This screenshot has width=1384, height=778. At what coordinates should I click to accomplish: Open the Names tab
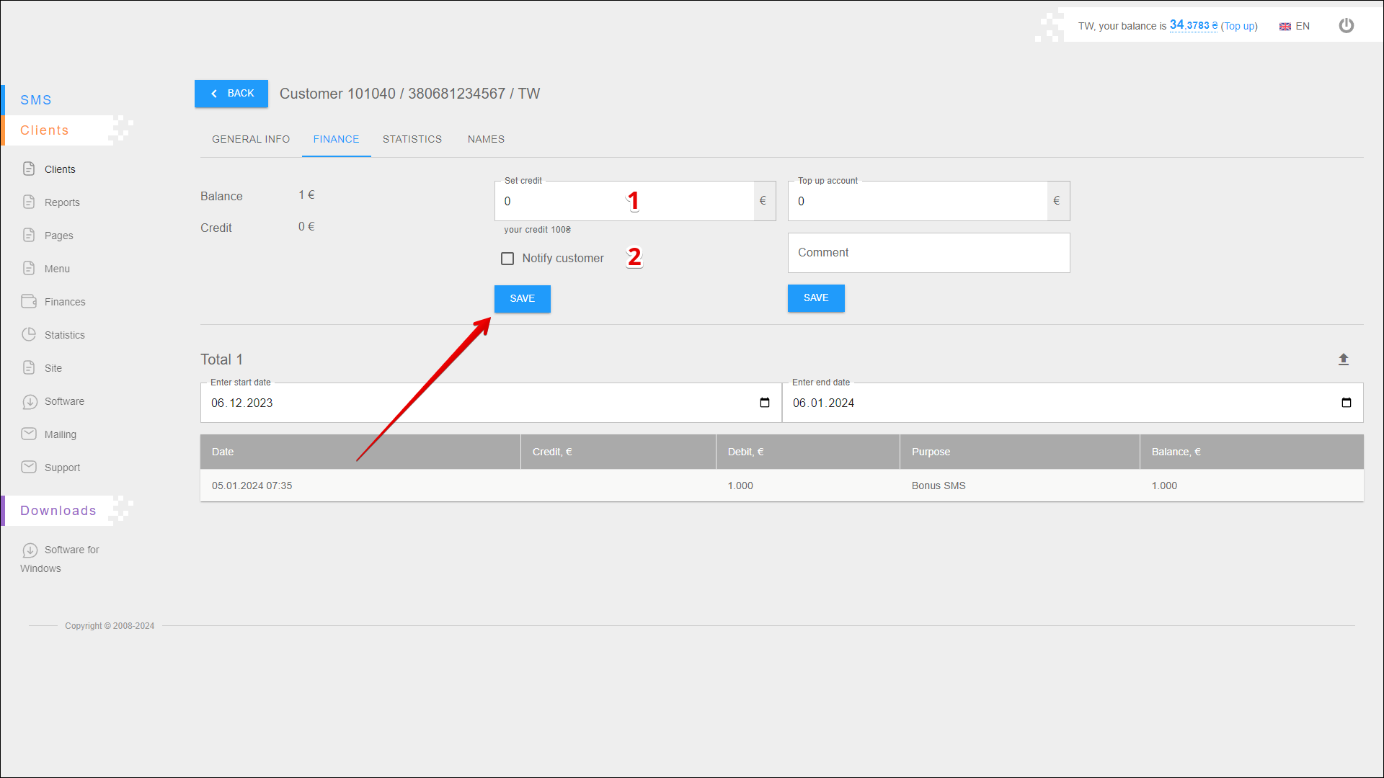click(x=486, y=139)
